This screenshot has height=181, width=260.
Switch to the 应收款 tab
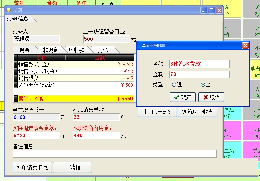77,50
